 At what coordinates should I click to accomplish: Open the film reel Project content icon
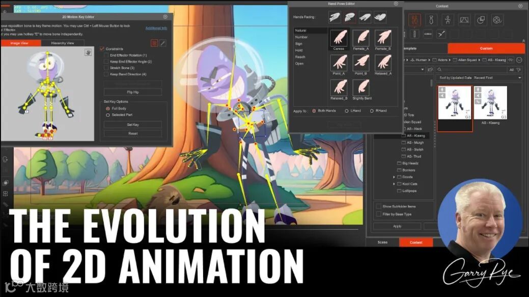pyautogui.click(x=497, y=20)
